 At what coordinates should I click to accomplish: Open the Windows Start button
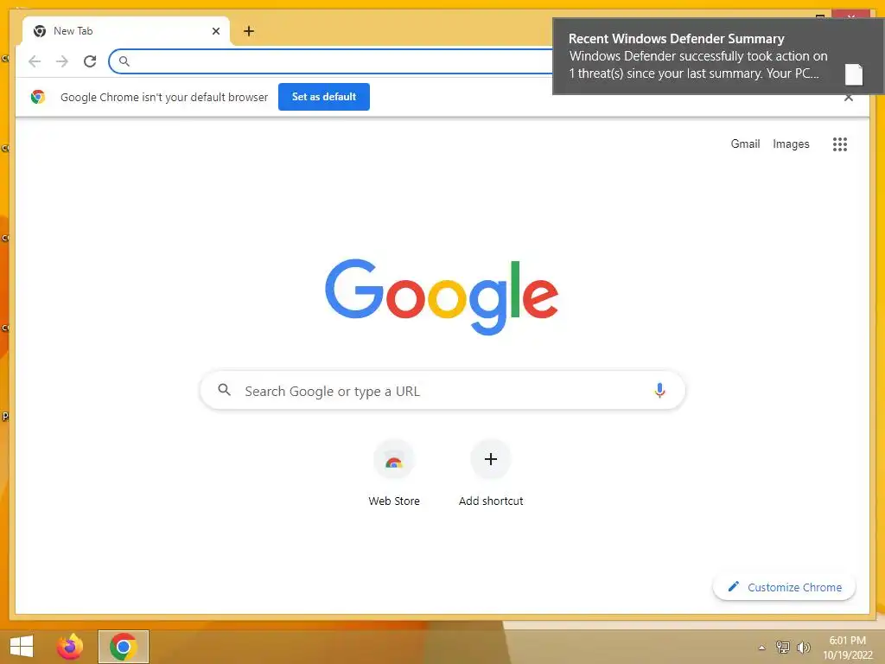(x=22, y=647)
